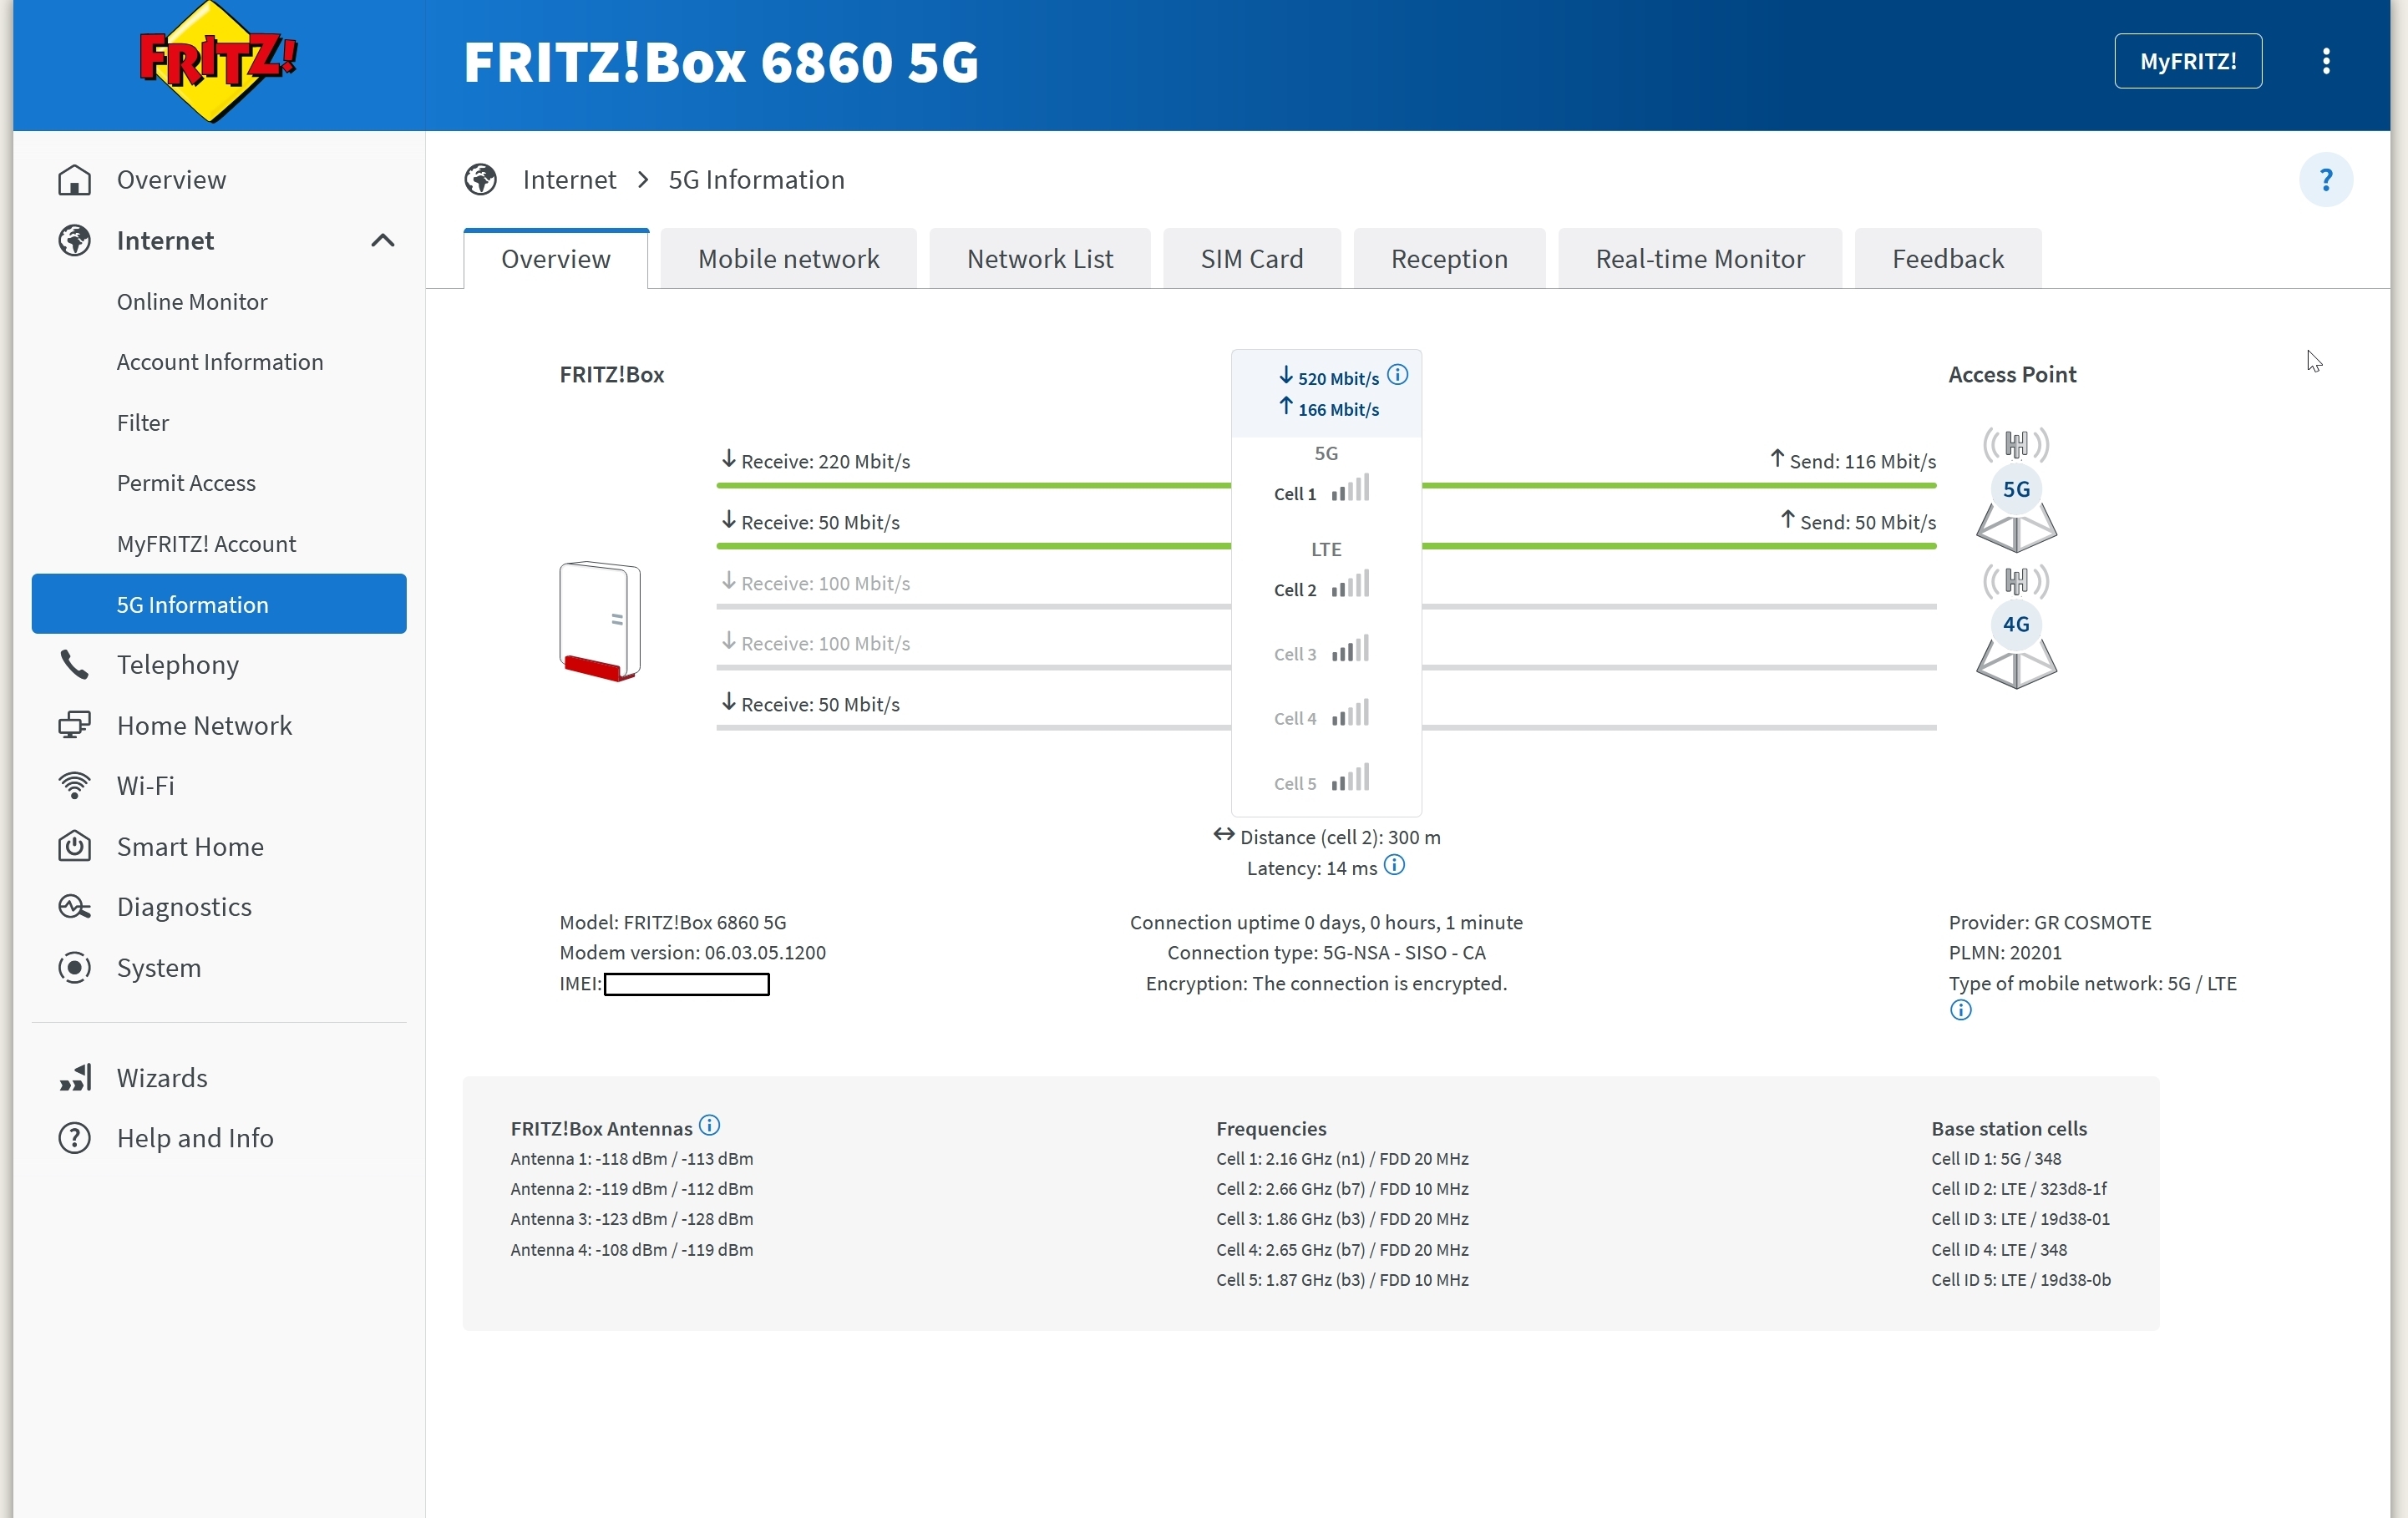Image resolution: width=2408 pixels, height=1518 pixels.
Task: Click the Cell 3 signal bars icon
Action: click(x=1350, y=649)
